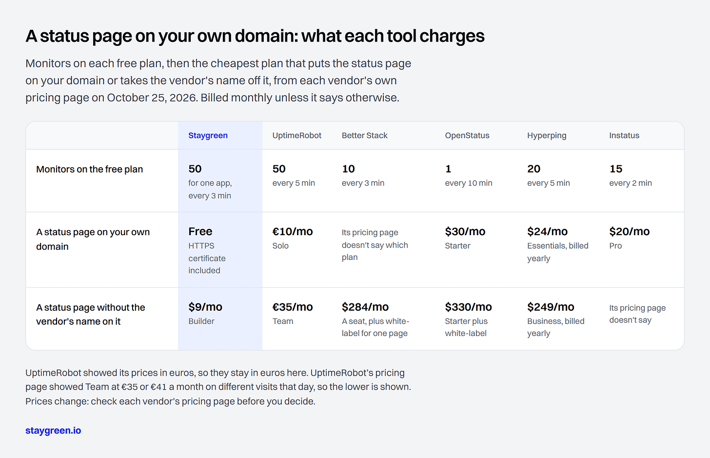Screen dimensions: 710x458
Task: Click Instatus's '$20/mo' Pro price
Action: (x=630, y=231)
